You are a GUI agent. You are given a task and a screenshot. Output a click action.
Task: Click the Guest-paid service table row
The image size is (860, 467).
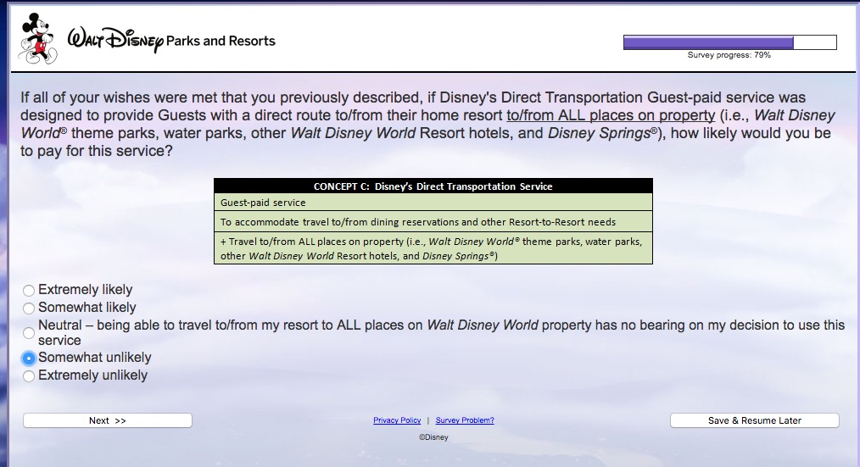[433, 203]
